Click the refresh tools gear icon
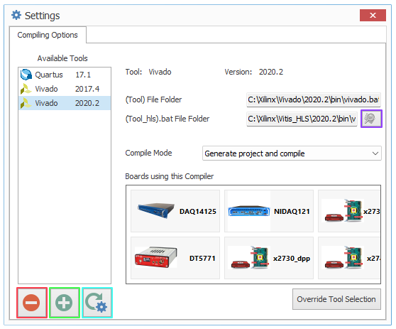 pos(97,303)
